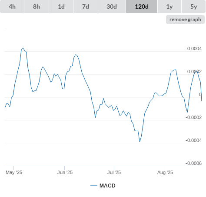The image size is (206, 197).
Task: Click the -0.0004 y-axis label
Action: coord(193,140)
